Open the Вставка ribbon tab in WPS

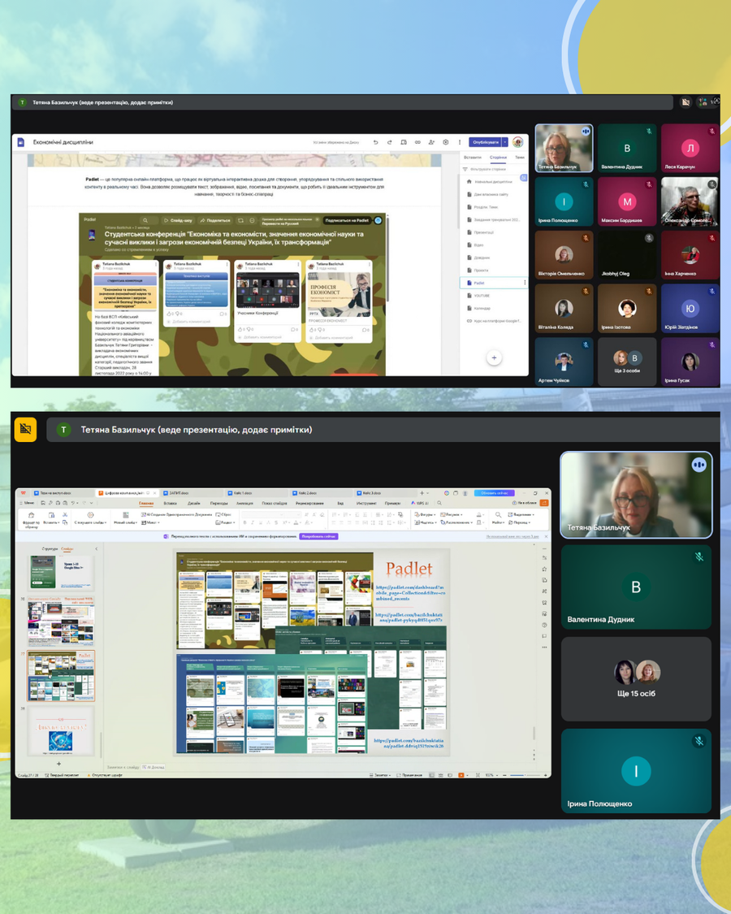pos(170,503)
